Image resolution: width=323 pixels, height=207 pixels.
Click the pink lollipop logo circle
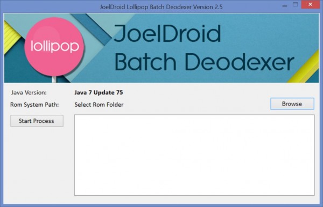(54, 47)
